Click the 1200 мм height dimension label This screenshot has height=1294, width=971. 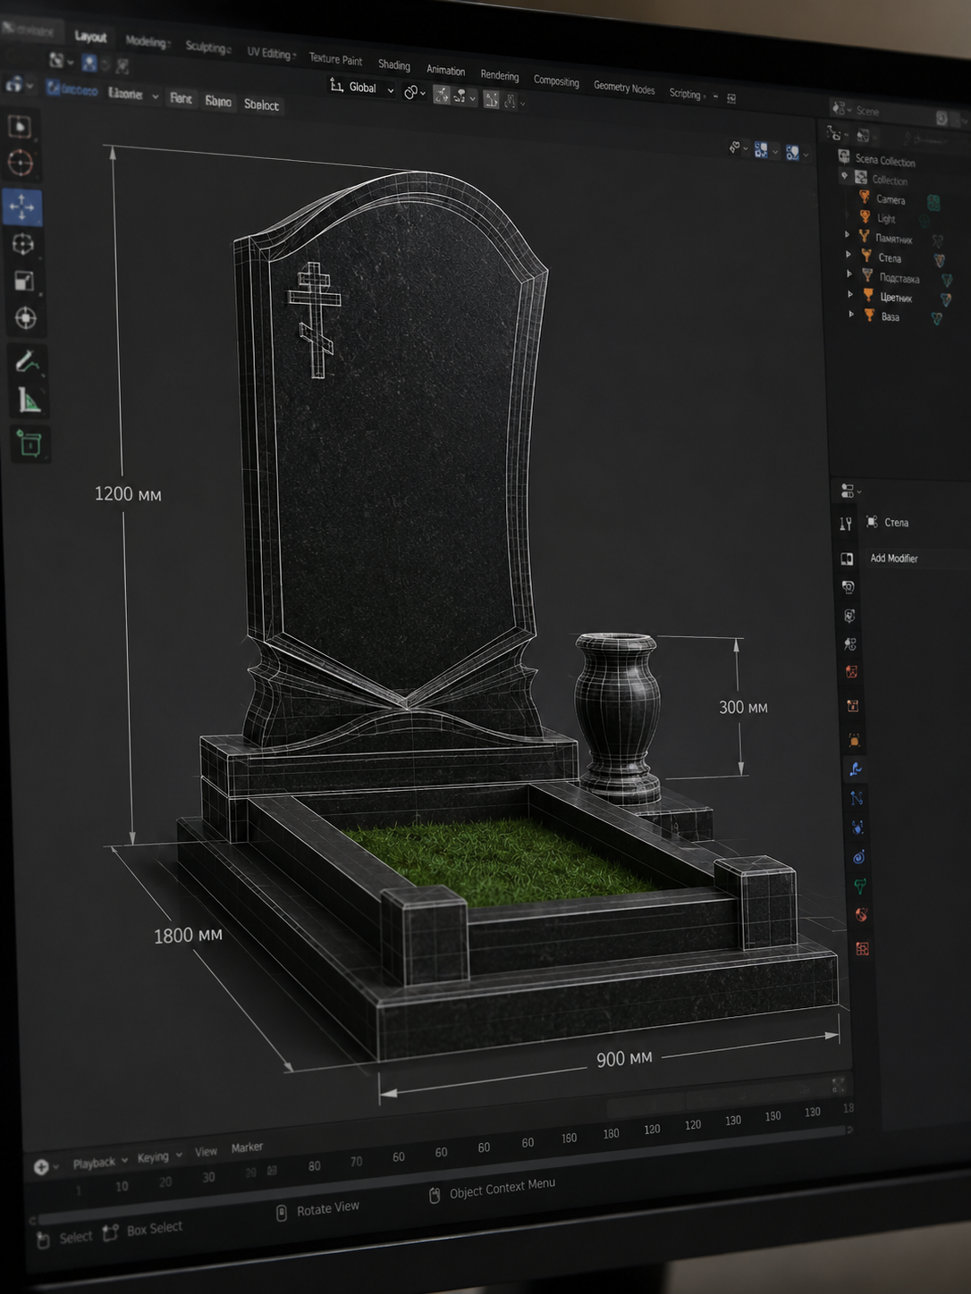(x=128, y=494)
